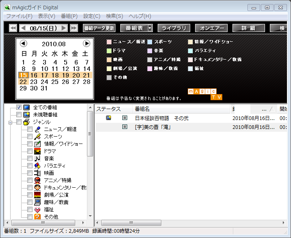Screen dimensions: 291x238
Task: Open the ヘルプ(H) menu
Action: (x=140, y=16)
